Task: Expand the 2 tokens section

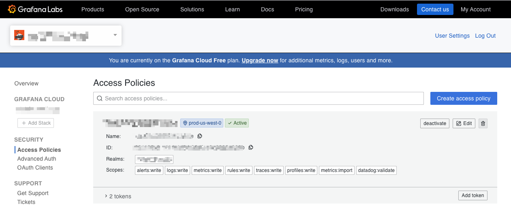Action: [x=118, y=196]
